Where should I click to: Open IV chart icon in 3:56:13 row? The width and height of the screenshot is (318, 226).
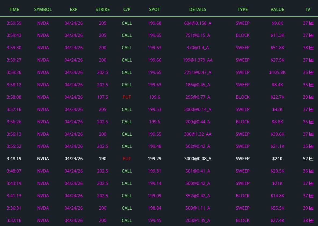[311, 134]
